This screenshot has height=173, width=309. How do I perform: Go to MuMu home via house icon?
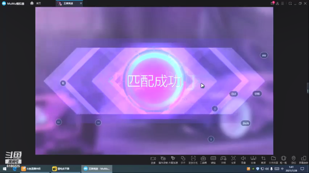point(32,3)
